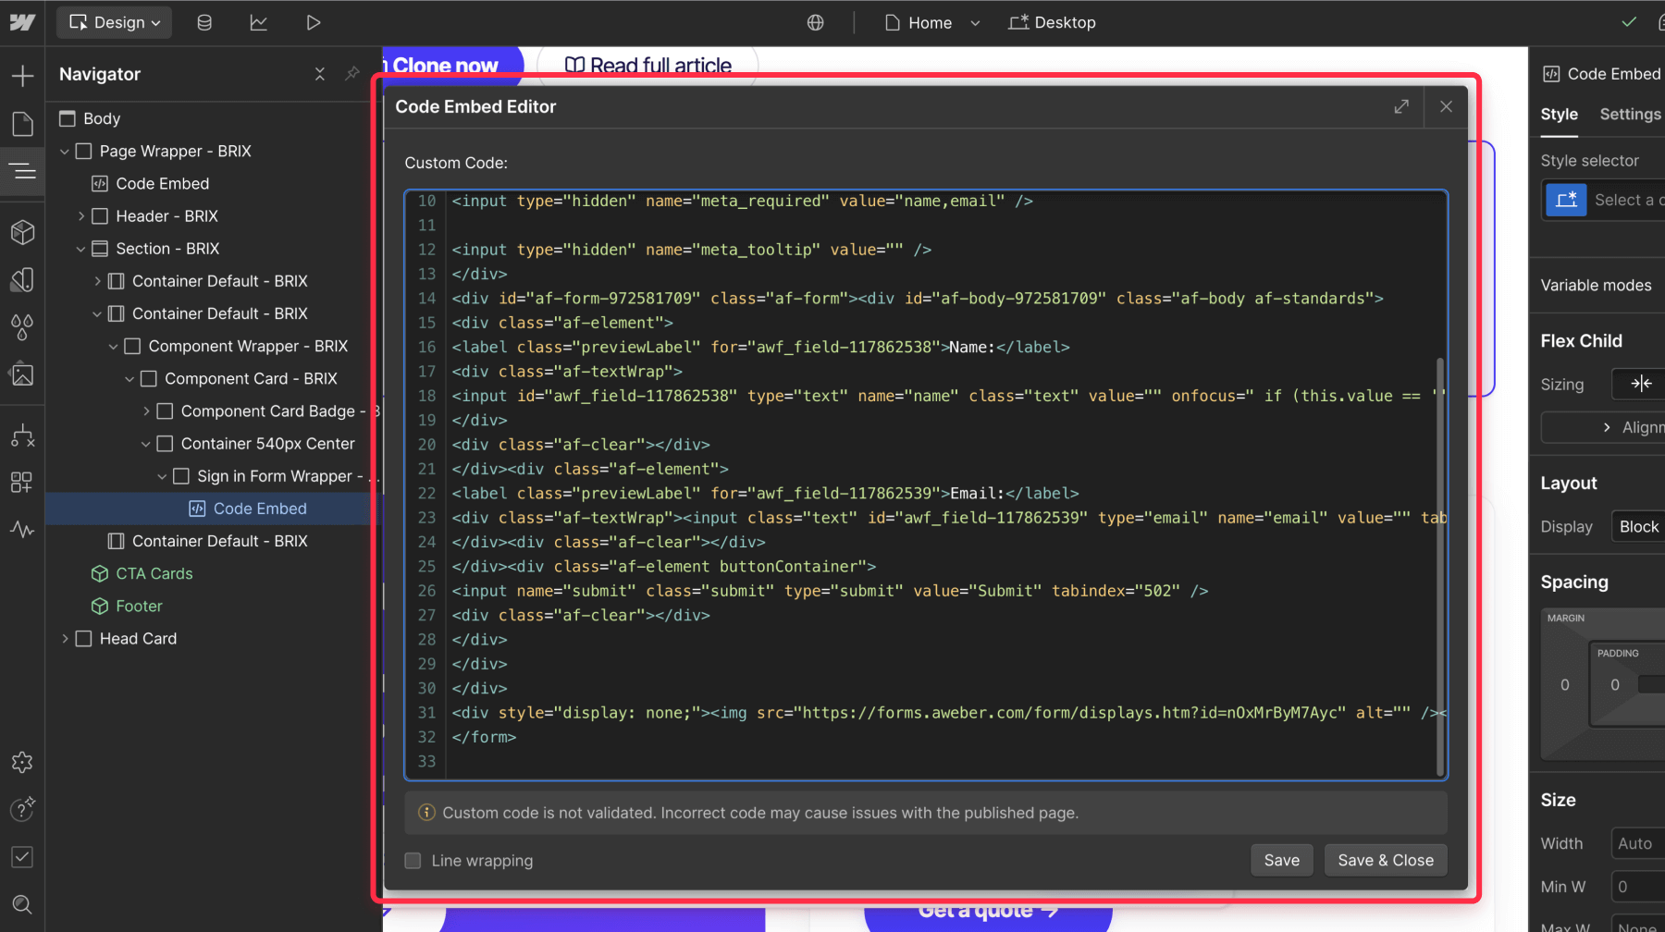Screen dimensions: 1665x932
Task: Switch to the Style tab
Action: pos(1560,115)
